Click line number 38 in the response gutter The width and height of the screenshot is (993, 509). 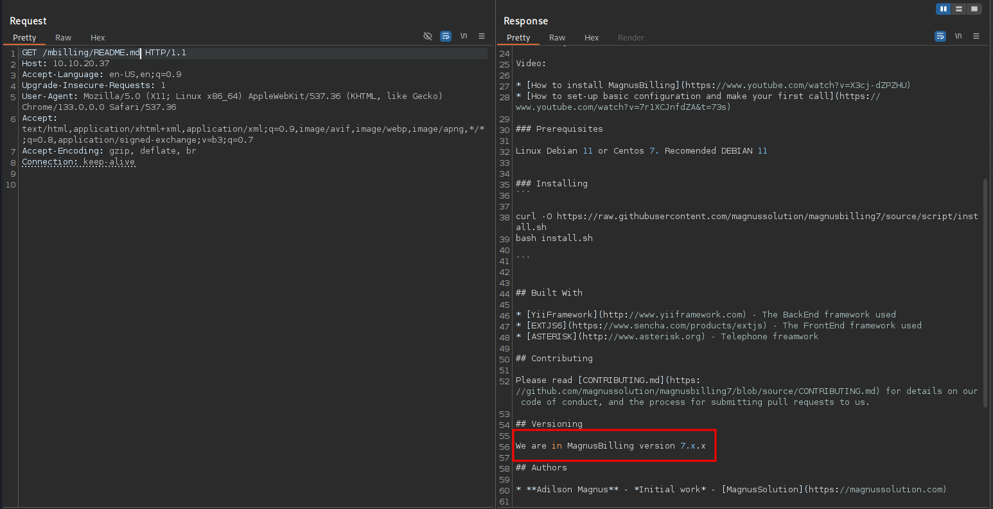pyautogui.click(x=504, y=217)
